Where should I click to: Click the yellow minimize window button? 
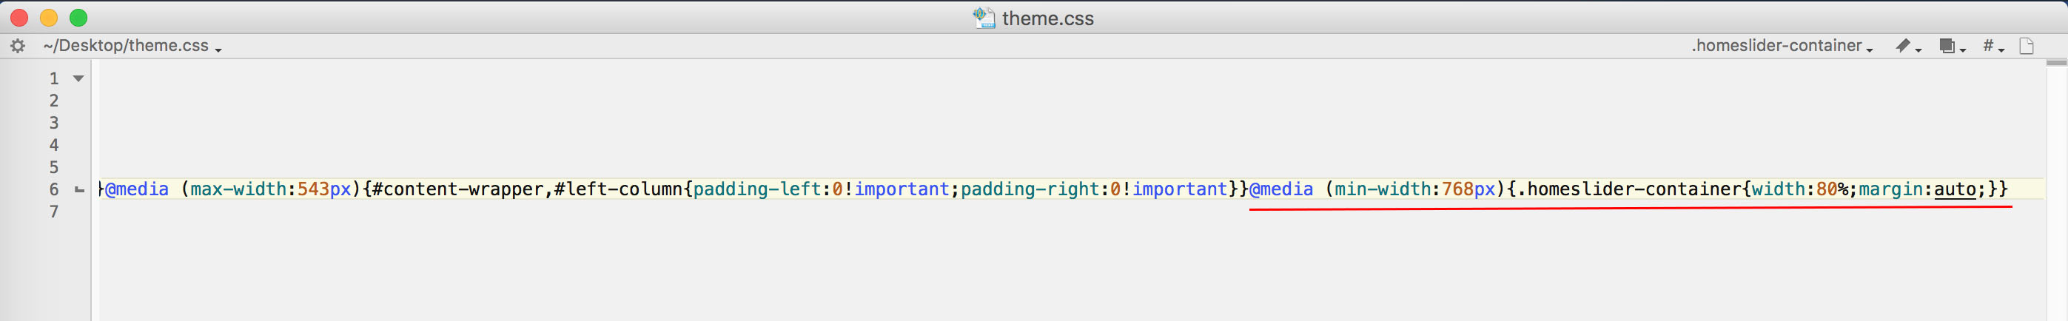tap(49, 18)
